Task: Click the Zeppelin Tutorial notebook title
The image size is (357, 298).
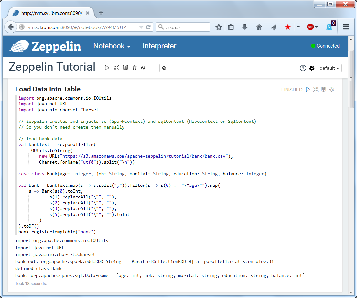Action: tap(52, 67)
